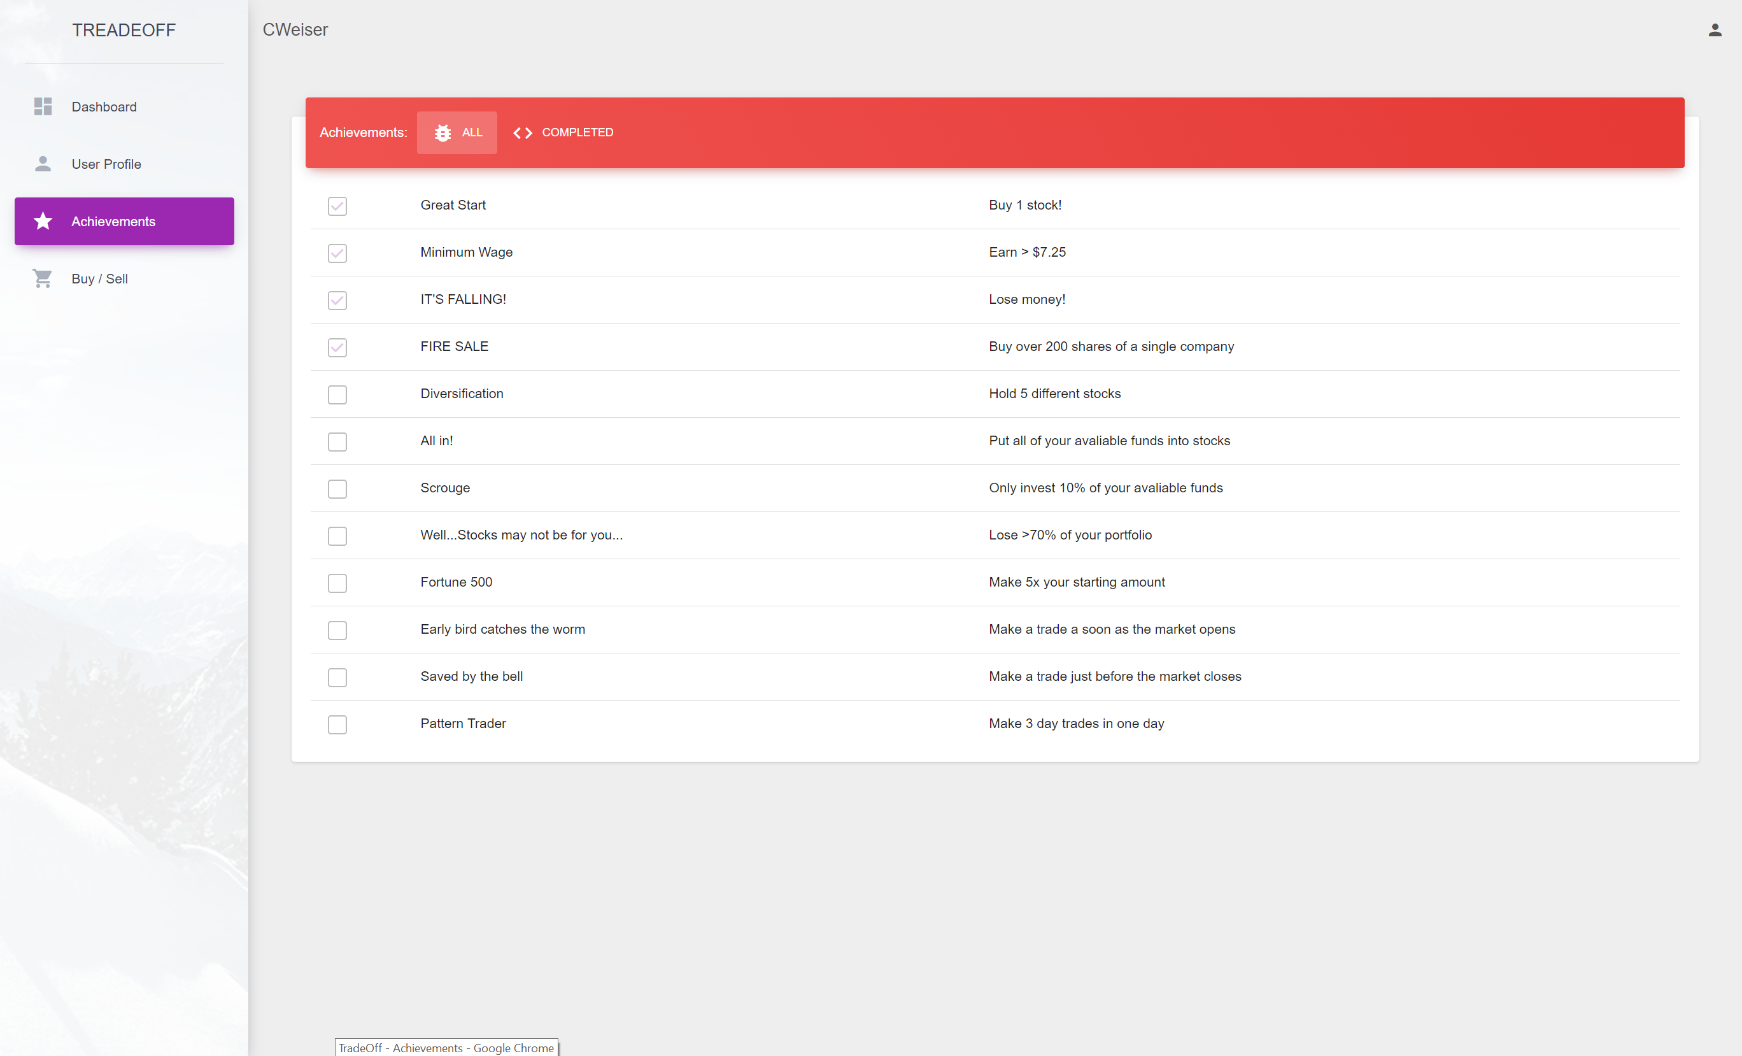Click the Achievements star icon
Screen dimensions: 1742x1056
pos(43,222)
